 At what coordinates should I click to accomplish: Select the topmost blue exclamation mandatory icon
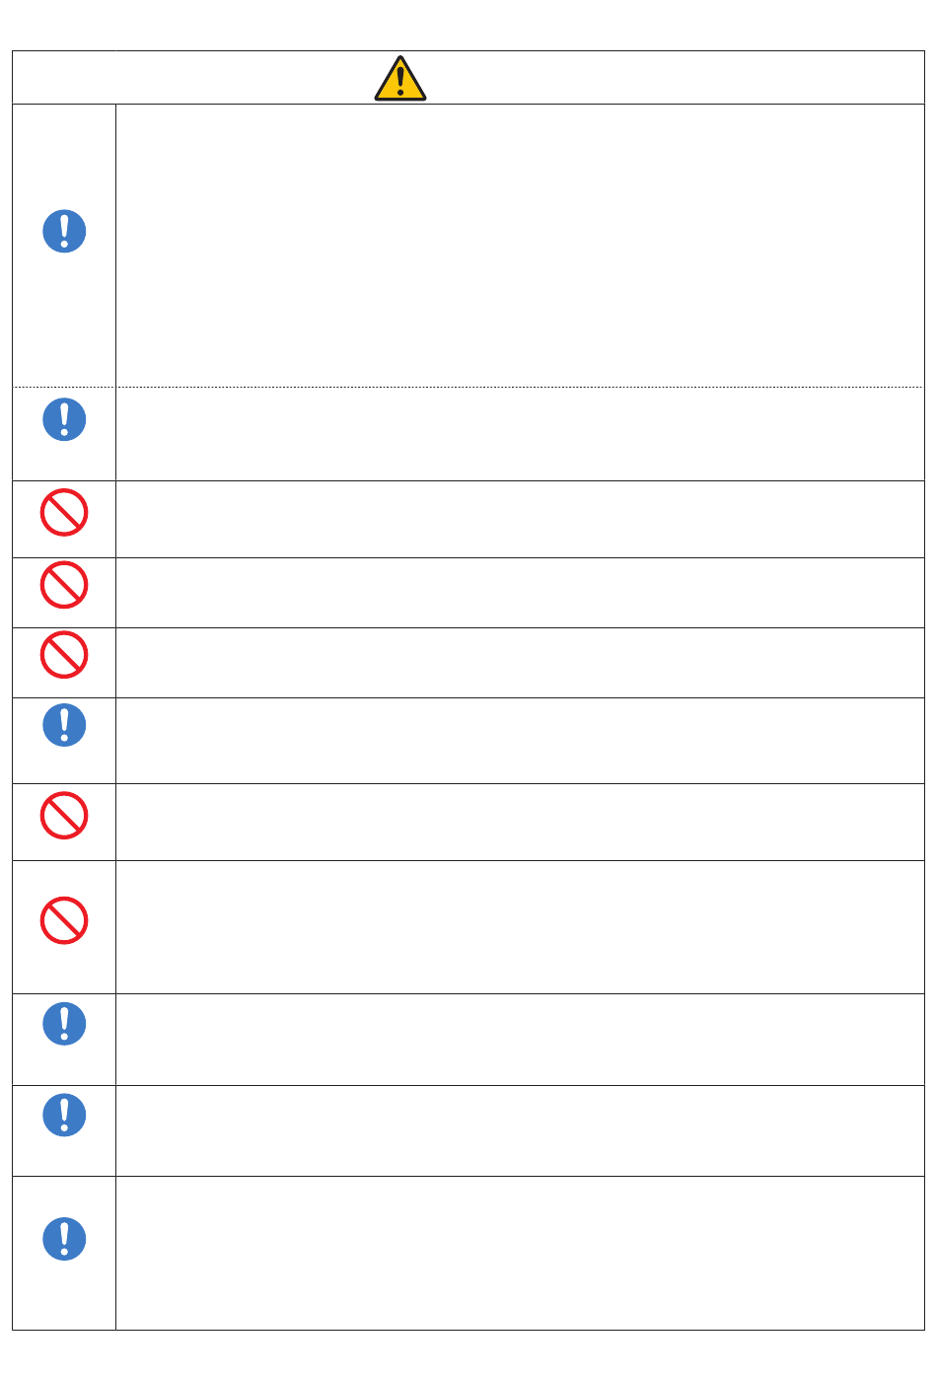tap(64, 231)
